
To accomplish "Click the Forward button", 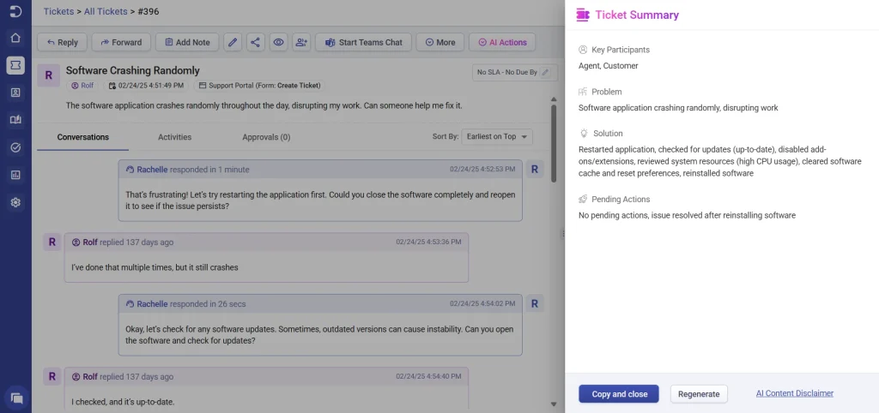I will tap(121, 43).
